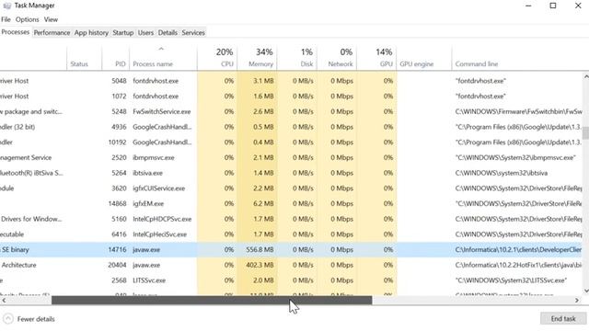Viewport: 589px width, 331px height.
Task: Click the vertical scrollbar down arrow
Action: pyautogui.click(x=586, y=291)
